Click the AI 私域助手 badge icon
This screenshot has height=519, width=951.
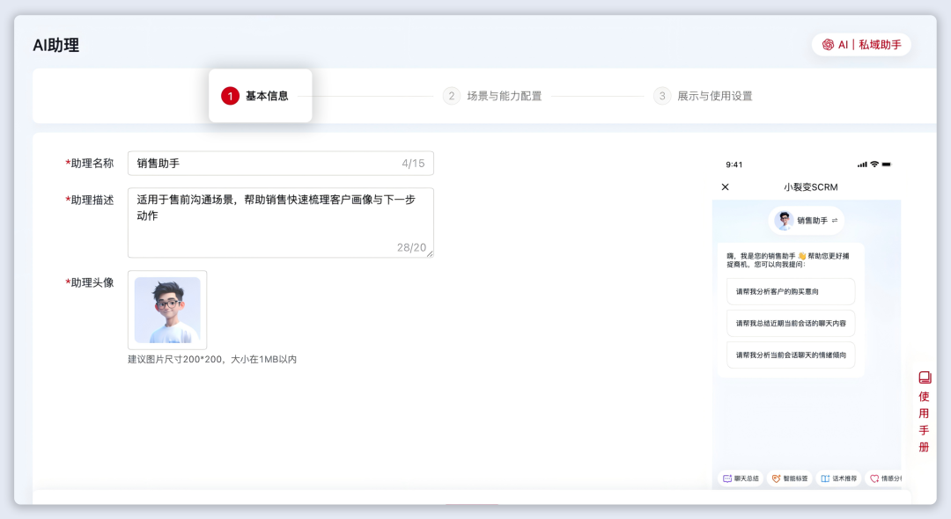click(828, 44)
